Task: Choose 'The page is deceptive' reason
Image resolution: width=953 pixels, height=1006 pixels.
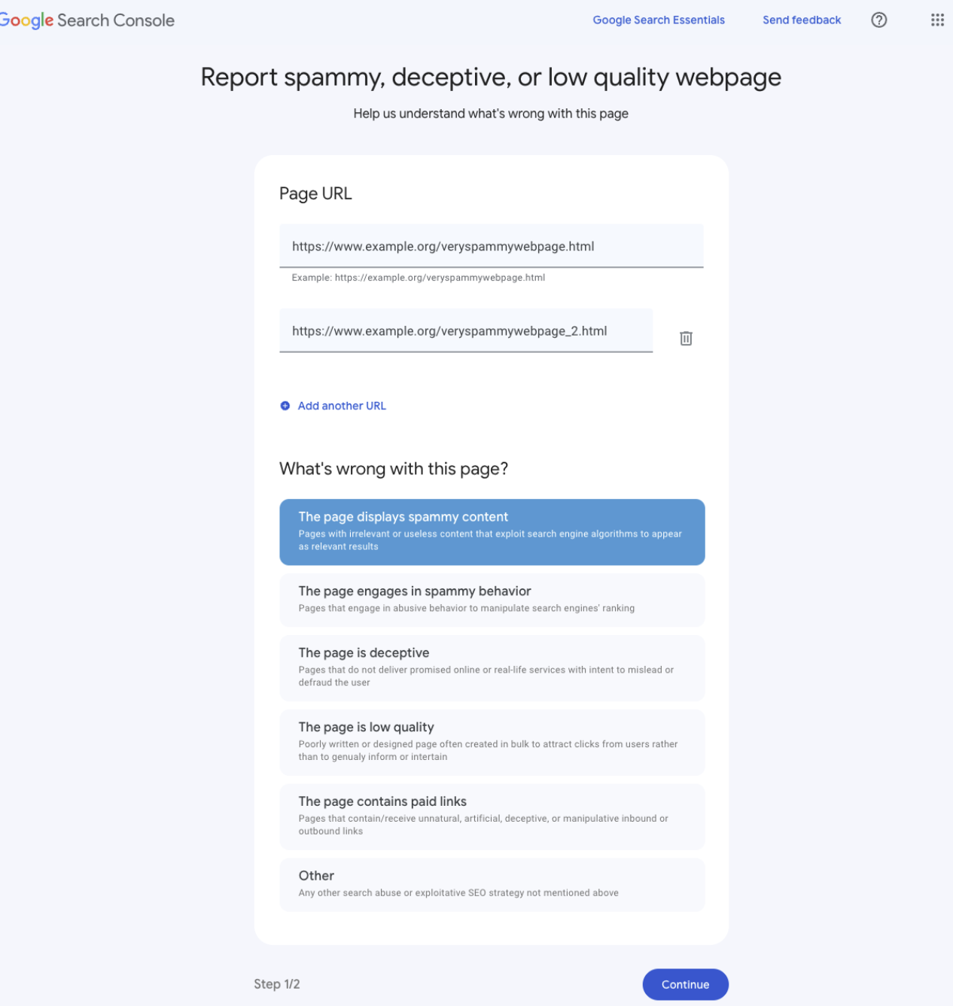Action: click(492, 667)
